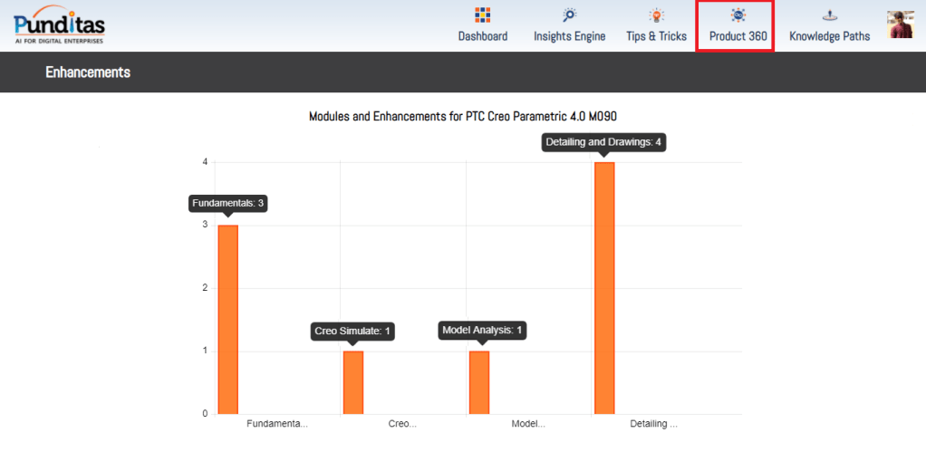
Task: Click the orange Fundamentals bar
Action: pos(227,319)
